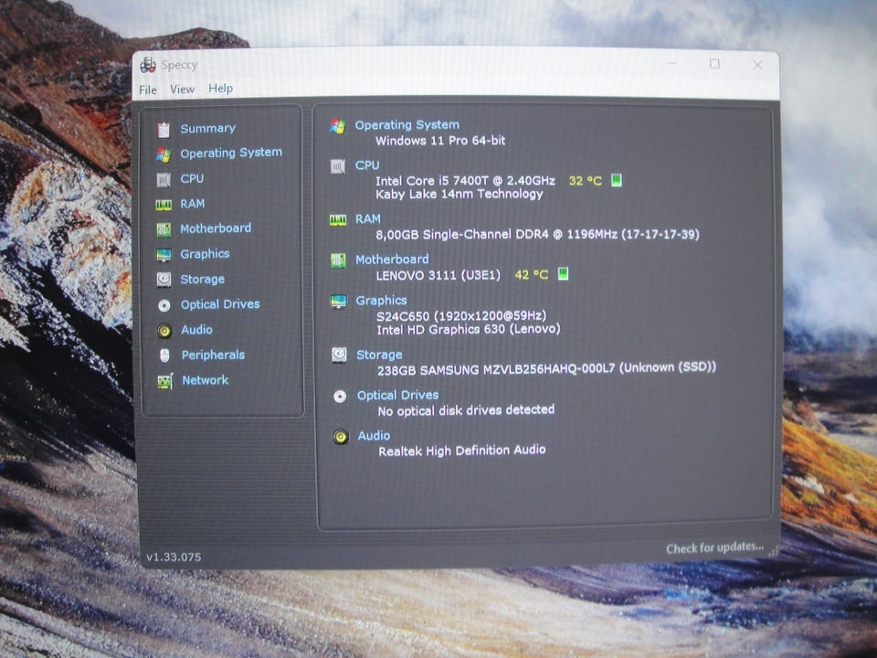Minimize the Speccy window
The width and height of the screenshot is (877, 658).
[x=671, y=64]
